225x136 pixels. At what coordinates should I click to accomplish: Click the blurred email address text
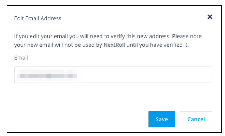(47, 75)
